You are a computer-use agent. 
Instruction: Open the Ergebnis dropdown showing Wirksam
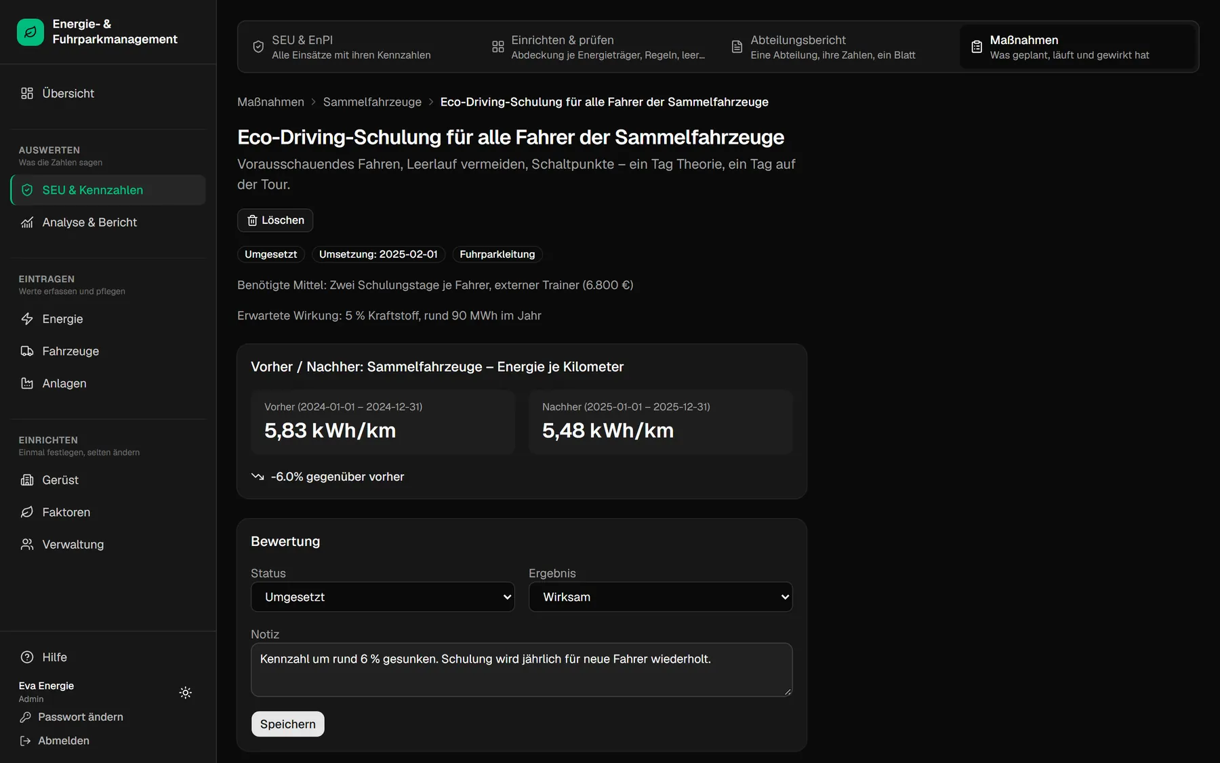tap(661, 598)
